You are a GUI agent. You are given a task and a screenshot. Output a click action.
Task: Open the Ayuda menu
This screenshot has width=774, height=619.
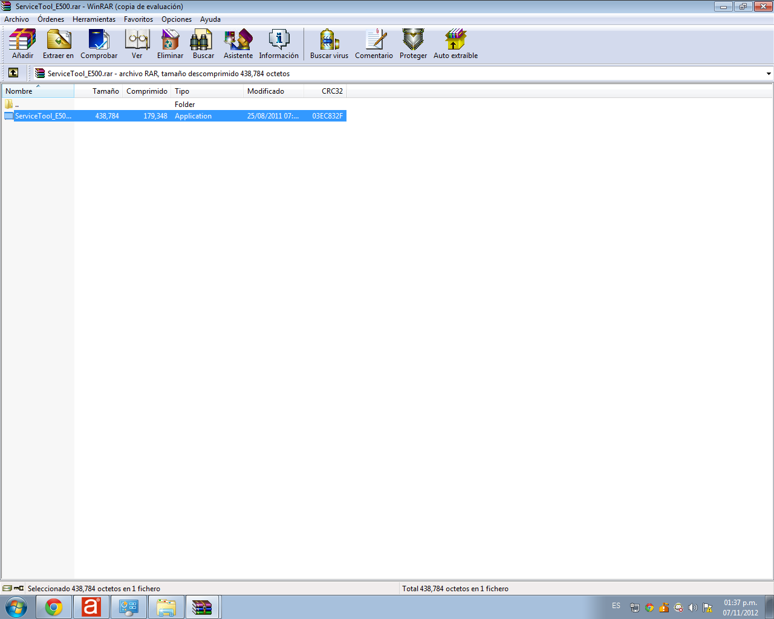pos(210,19)
